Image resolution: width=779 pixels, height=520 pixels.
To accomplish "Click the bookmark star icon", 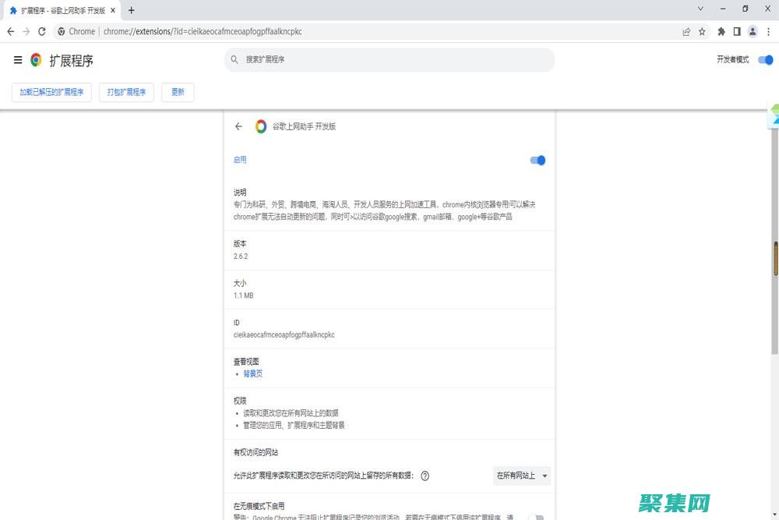I will pyautogui.click(x=703, y=31).
